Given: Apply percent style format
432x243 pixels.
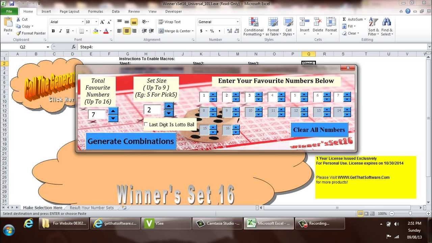Looking at the screenshot, I should 212,31.
